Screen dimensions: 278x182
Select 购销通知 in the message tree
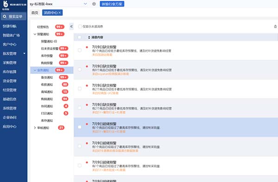pos(47,99)
